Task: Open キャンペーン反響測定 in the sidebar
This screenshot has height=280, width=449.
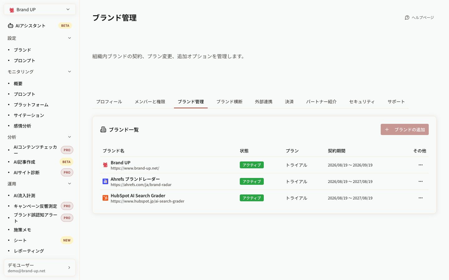Action: click(36, 206)
